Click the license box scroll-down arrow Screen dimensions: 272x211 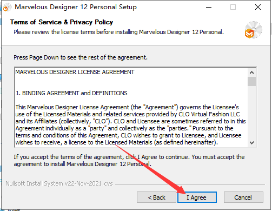[251, 143]
